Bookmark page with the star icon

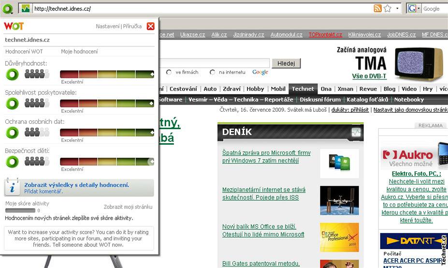tap(387, 8)
